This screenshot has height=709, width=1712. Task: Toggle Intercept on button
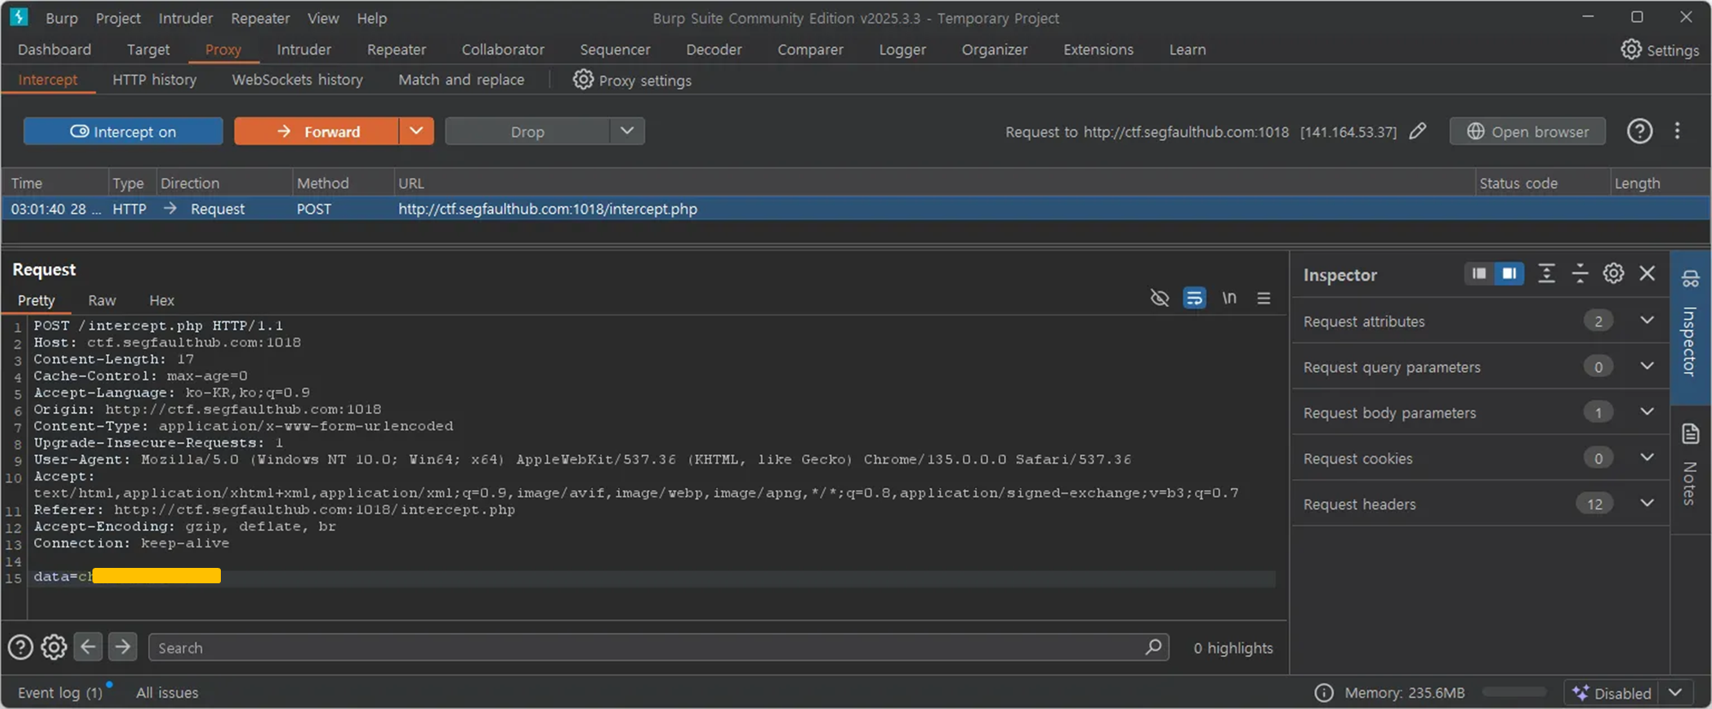tap(123, 132)
